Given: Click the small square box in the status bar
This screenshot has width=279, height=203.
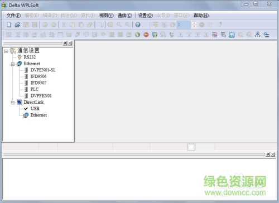Looking at the screenshot, I should point(191,147).
